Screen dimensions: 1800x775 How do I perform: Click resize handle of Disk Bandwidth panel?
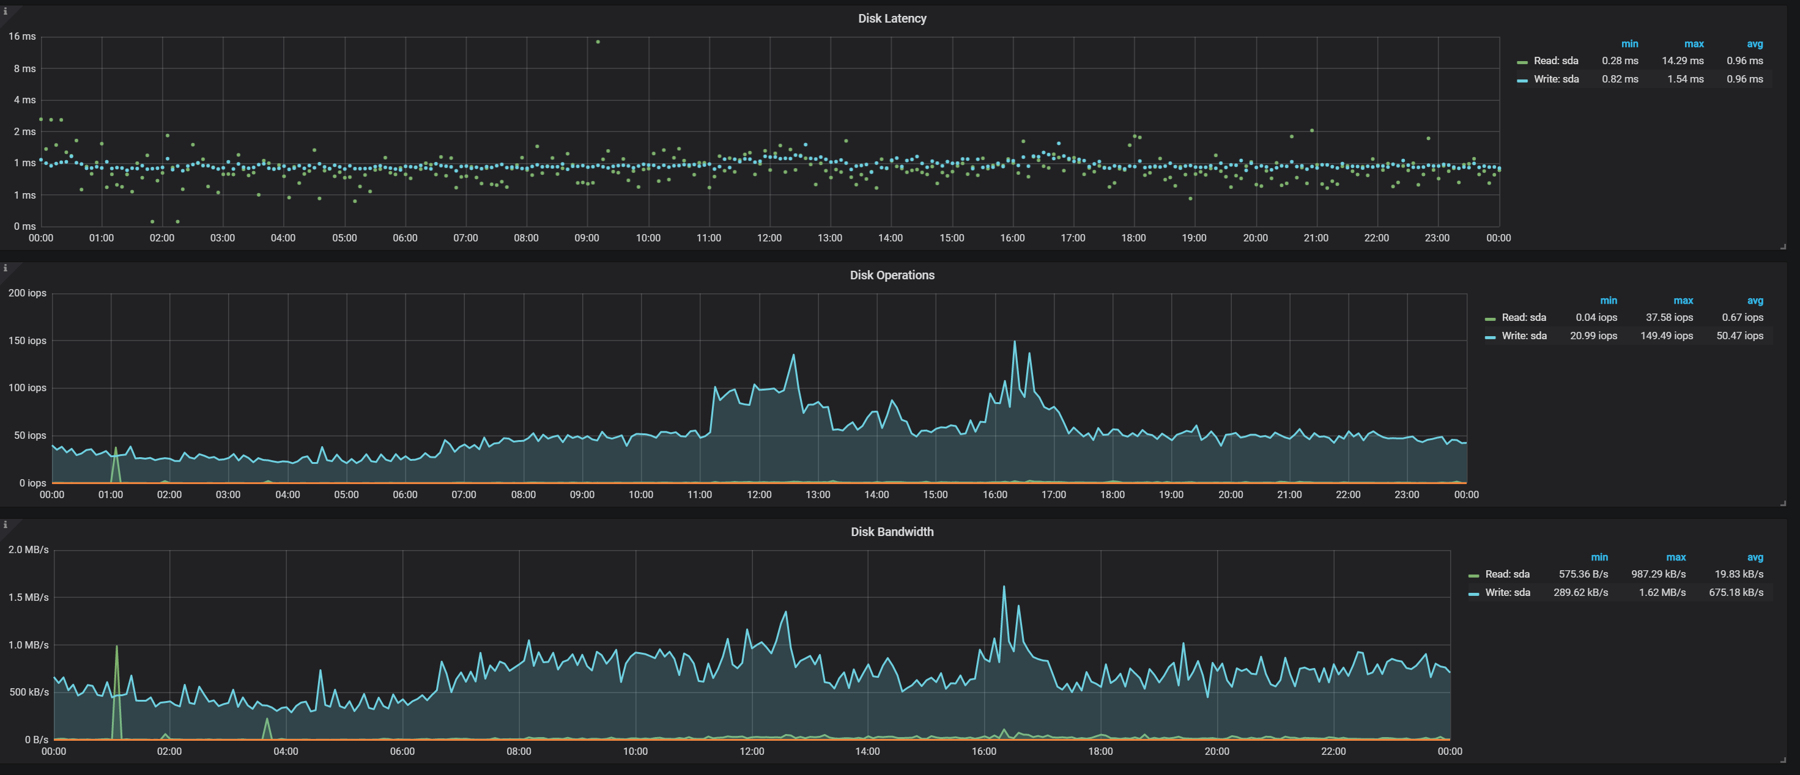click(x=1782, y=760)
